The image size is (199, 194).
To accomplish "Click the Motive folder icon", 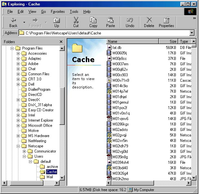I will pos(24,131).
